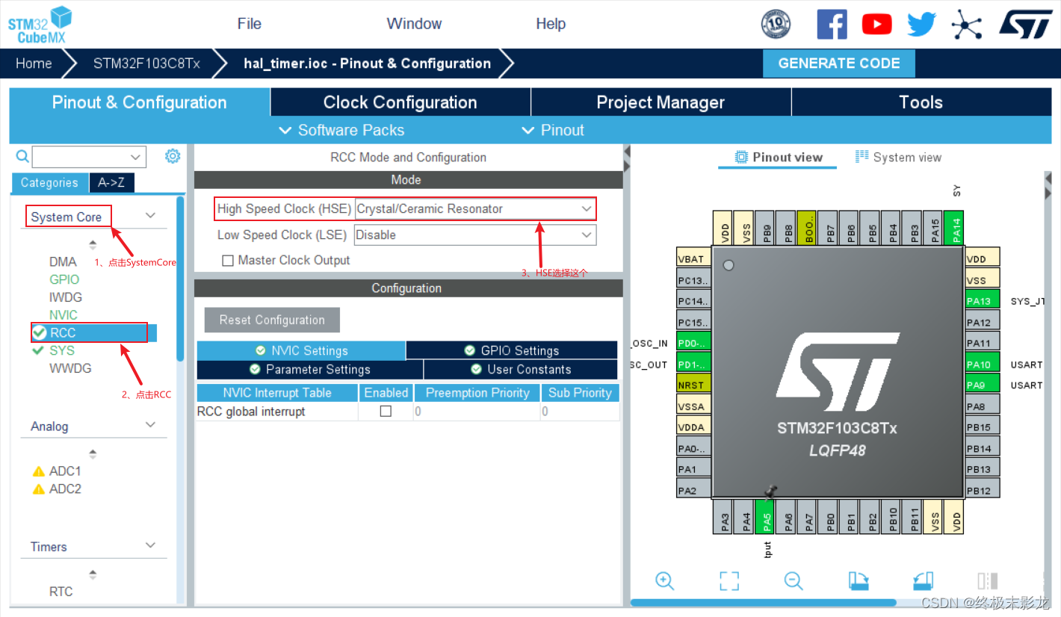Rotate the chip counter-clockwise
The width and height of the screenshot is (1061, 617).
tap(924, 581)
